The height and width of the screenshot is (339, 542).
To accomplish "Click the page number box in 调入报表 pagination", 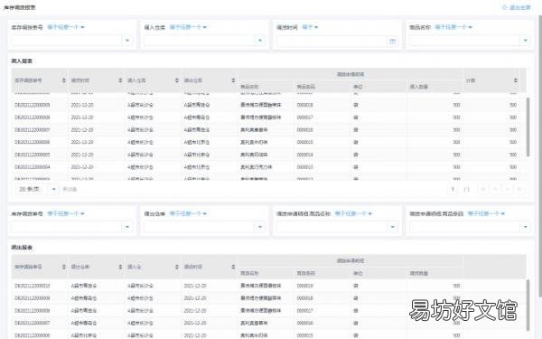I will point(453,189).
